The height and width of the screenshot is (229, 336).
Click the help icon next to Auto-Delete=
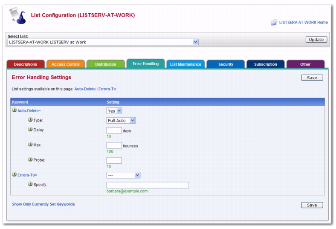pyautogui.click(x=14, y=110)
